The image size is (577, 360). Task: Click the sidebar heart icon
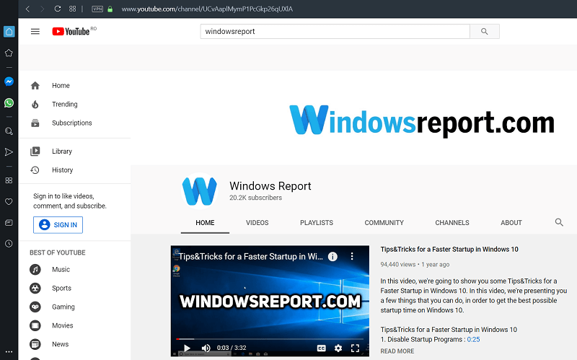(x=9, y=201)
